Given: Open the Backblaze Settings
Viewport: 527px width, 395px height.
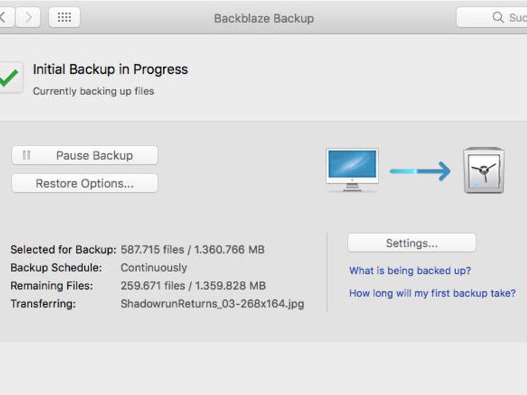Looking at the screenshot, I should point(412,243).
